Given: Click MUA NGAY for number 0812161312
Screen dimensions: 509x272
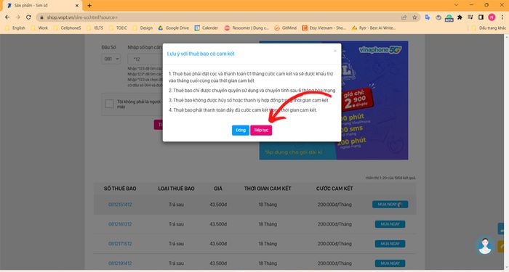Looking at the screenshot, I should tap(390, 224).
